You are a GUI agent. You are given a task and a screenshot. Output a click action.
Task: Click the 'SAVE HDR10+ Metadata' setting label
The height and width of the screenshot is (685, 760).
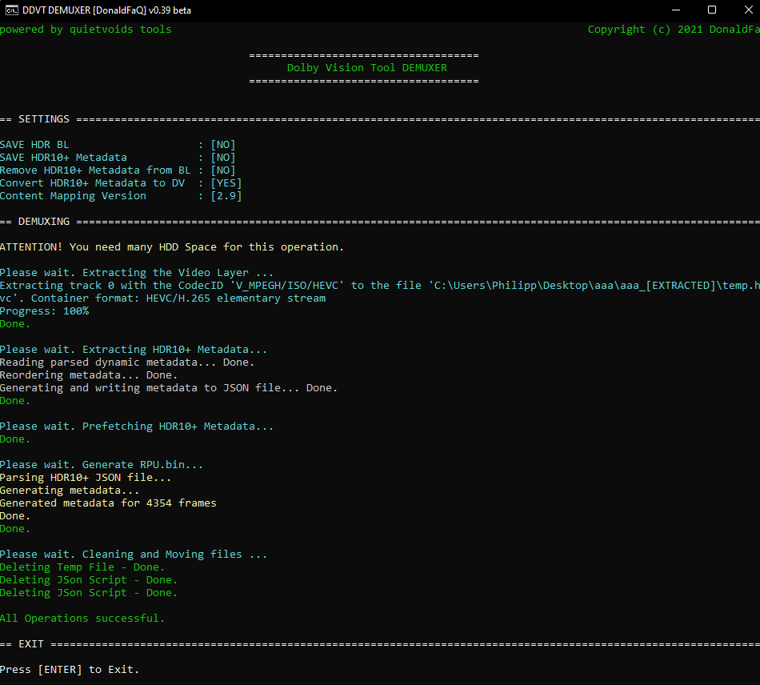point(63,158)
